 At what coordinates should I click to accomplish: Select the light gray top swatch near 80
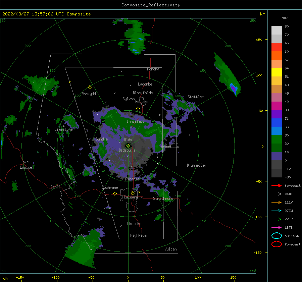pyautogui.click(x=276, y=31)
